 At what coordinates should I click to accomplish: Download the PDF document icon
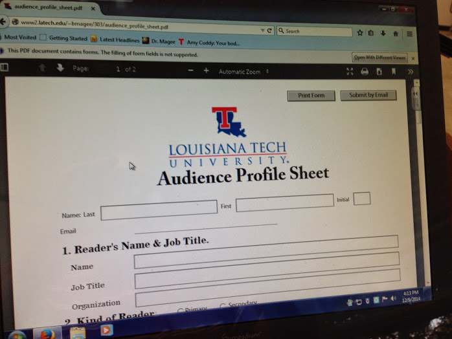pyautogui.click(x=379, y=71)
